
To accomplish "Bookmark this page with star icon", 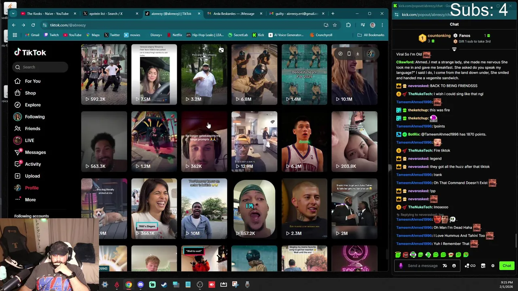I will tap(335, 25).
